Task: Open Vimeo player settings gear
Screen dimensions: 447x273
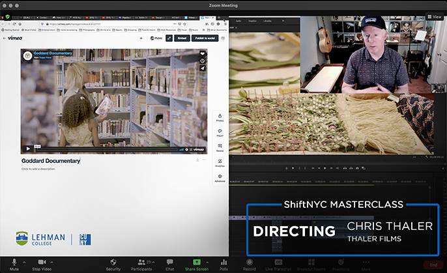Action: coord(187,149)
